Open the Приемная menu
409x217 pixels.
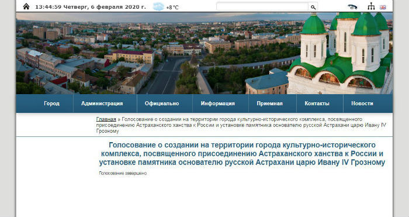270,104
